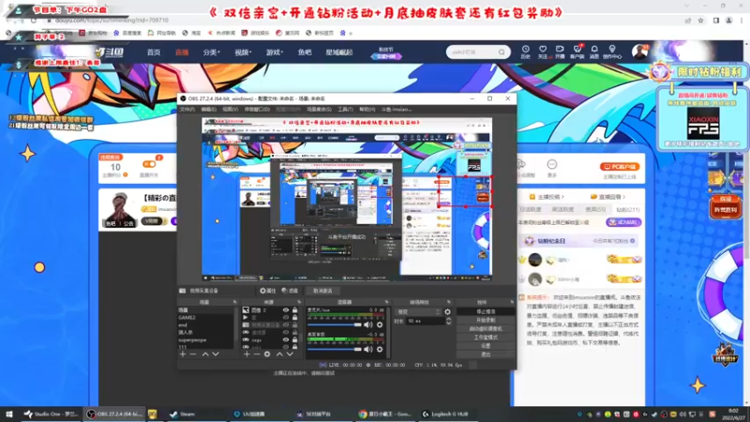
Task: Mute the microphone/Aux speaker icon
Action: coord(368,324)
